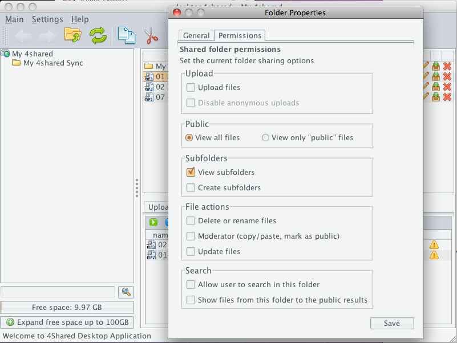Click the search text field
This screenshot has width=457, height=343.
pyautogui.click(x=58, y=292)
